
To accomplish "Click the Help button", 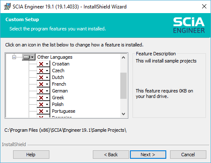I will coord(31,155).
